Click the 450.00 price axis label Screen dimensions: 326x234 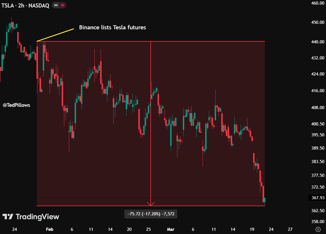pos(318,22)
